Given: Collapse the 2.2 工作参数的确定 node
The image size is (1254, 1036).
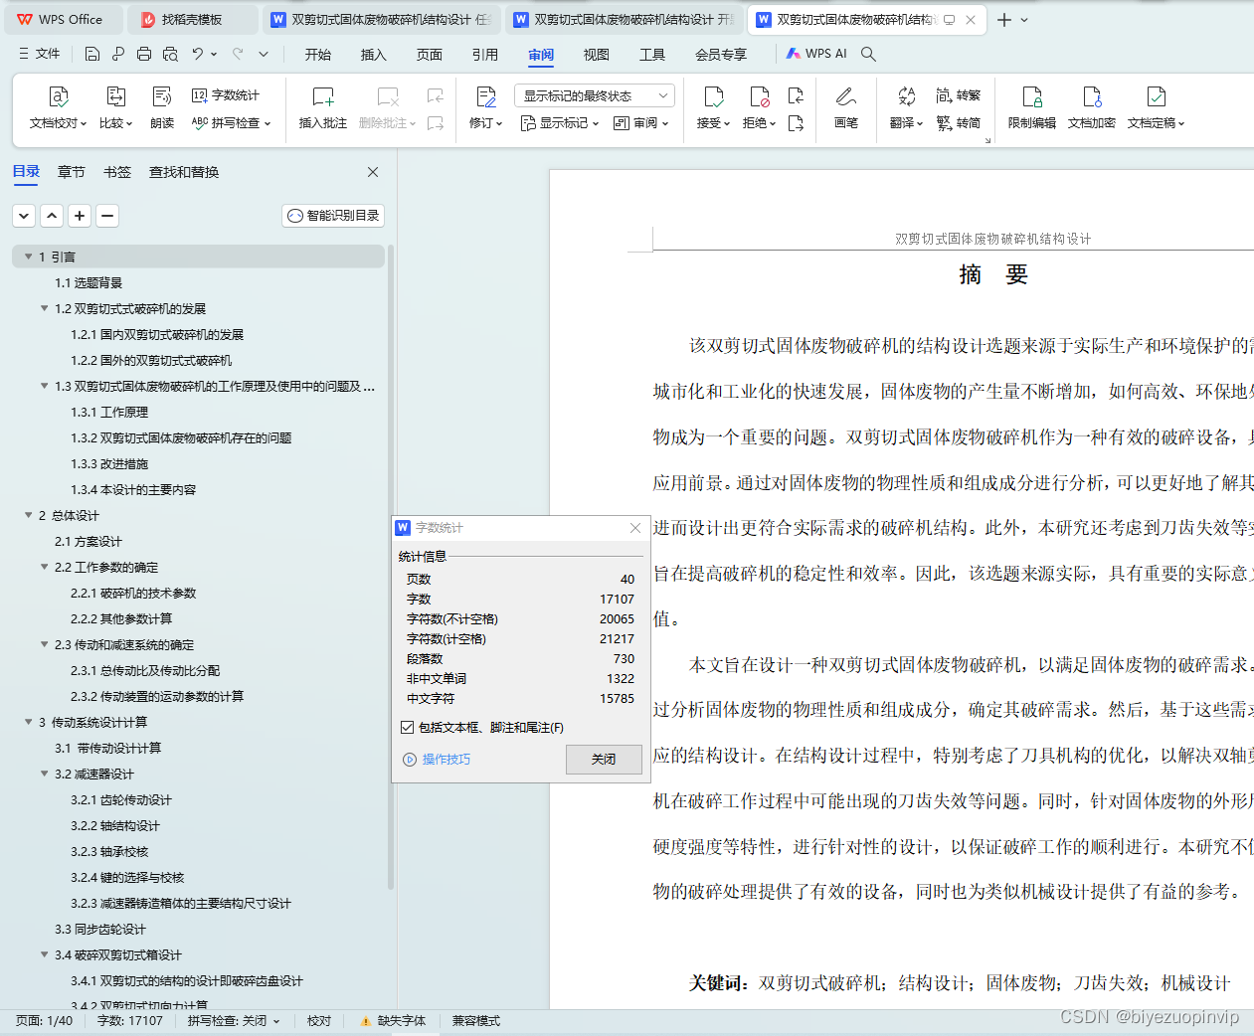Looking at the screenshot, I should pos(44,567).
